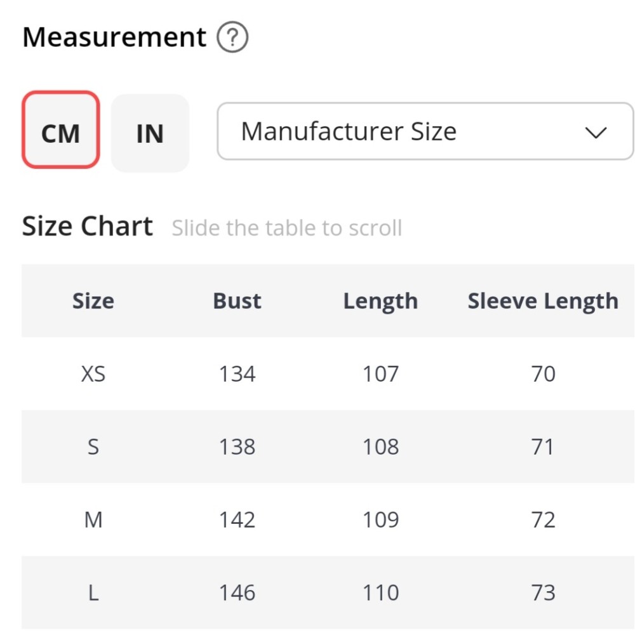Switch units to CM
The width and height of the screenshot is (635, 635).
61,131
